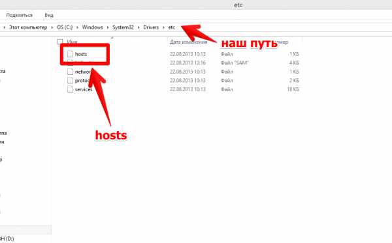The image size is (392, 243).
Task: Sort files by Дата изменения column
Action: pos(189,42)
